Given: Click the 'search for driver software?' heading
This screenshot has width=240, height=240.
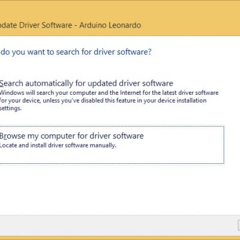Looking at the screenshot, I should coord(76,52).
